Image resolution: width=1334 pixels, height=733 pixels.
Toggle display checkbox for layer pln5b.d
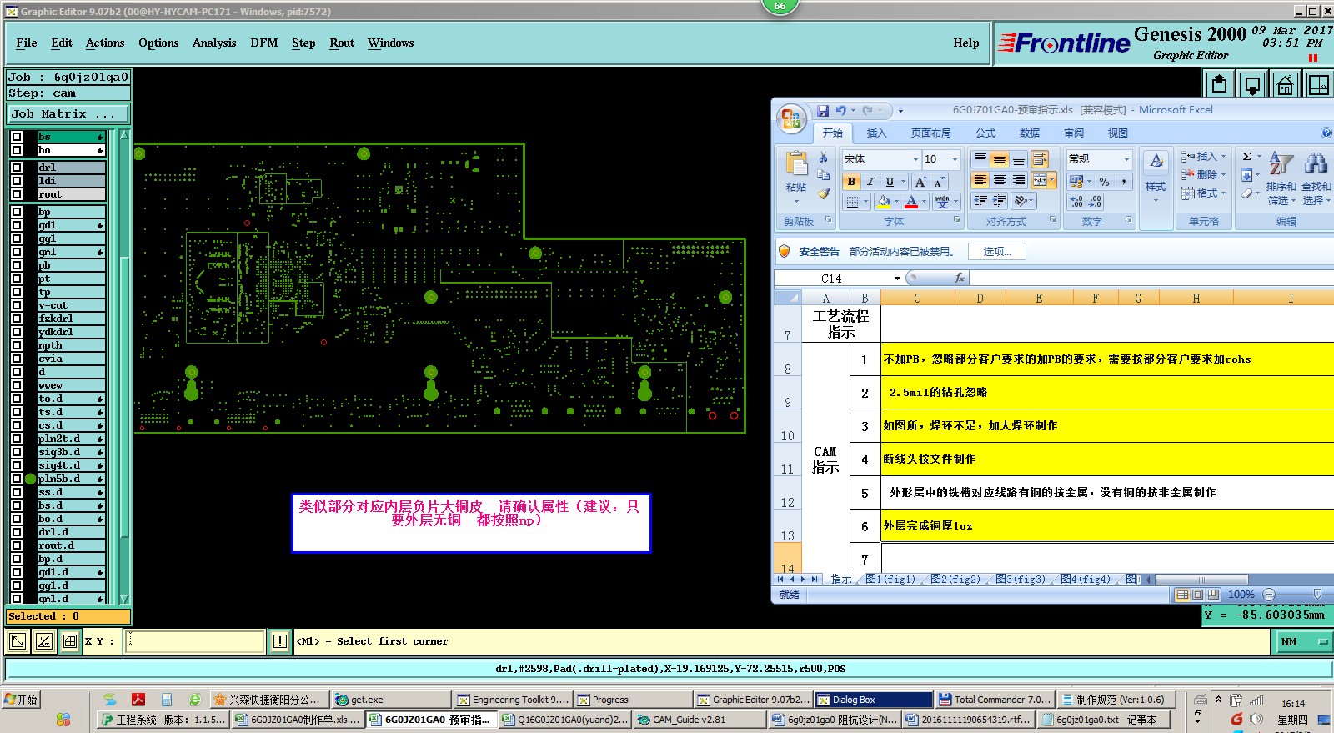[17, 479]
